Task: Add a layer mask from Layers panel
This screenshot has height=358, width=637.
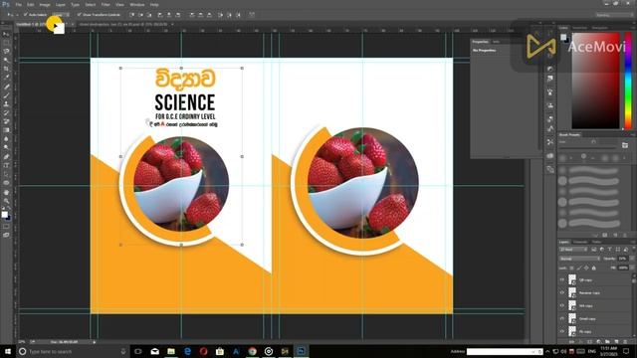Action: click(x=589, y=342)
